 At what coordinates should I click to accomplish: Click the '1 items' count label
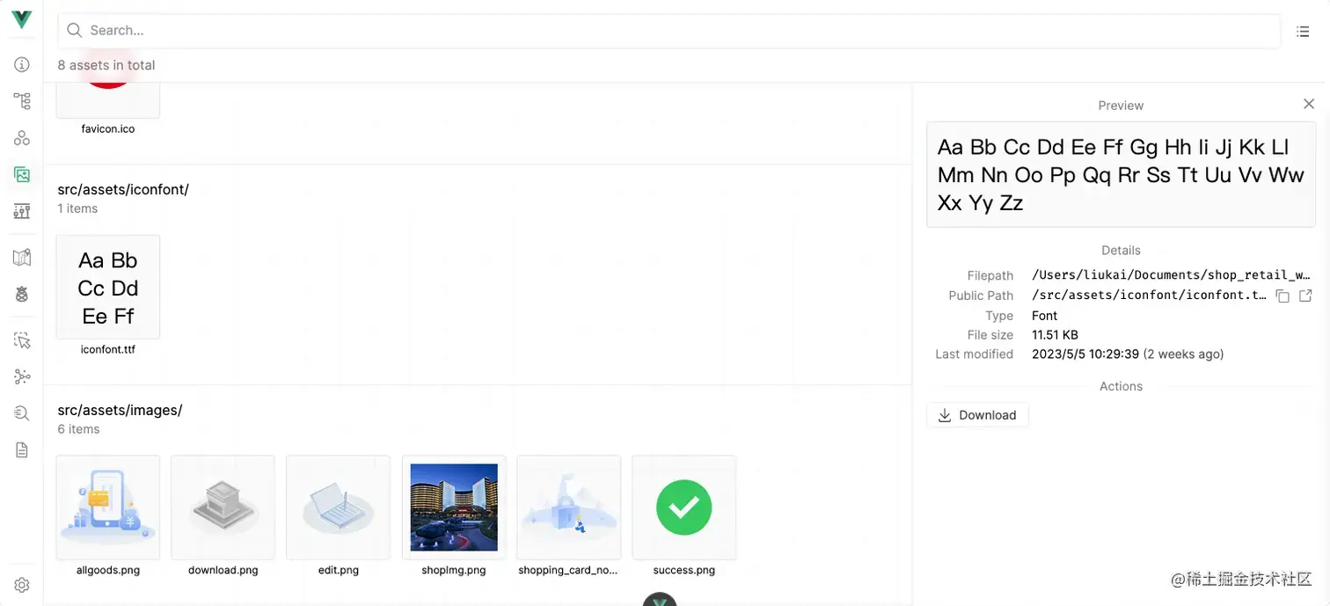coord(78,208)
